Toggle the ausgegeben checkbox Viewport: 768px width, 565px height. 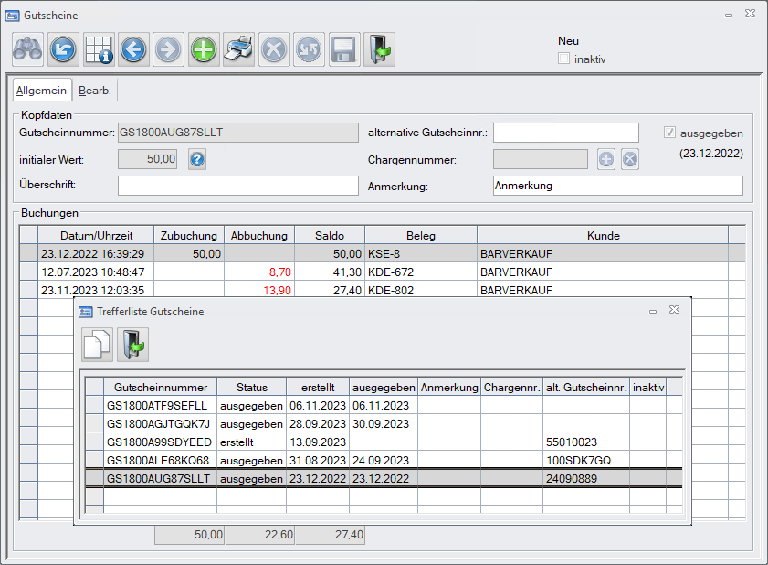point(670,133)
